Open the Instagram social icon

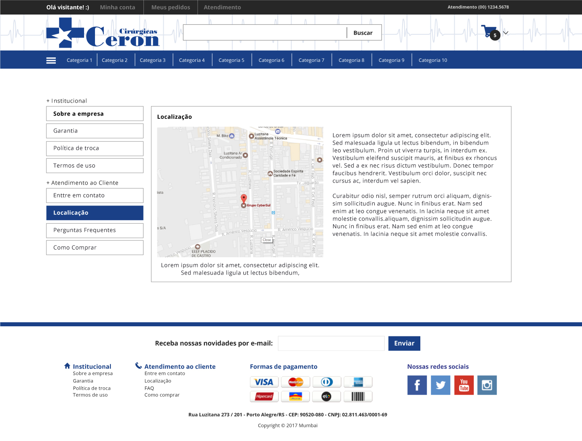[x=487, y=385]
